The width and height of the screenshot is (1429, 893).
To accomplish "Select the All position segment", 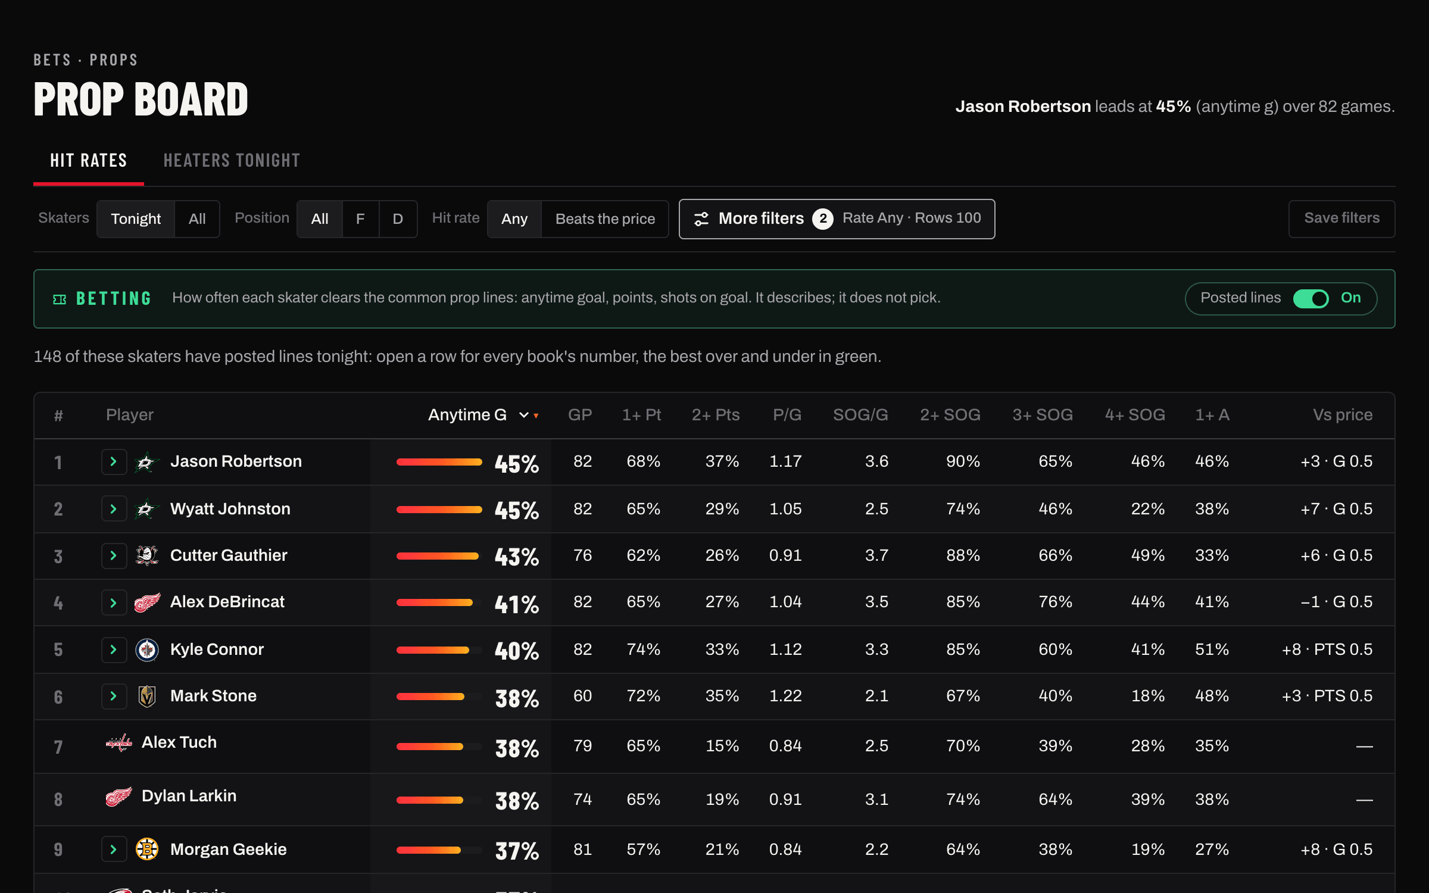I will [320, 219].
